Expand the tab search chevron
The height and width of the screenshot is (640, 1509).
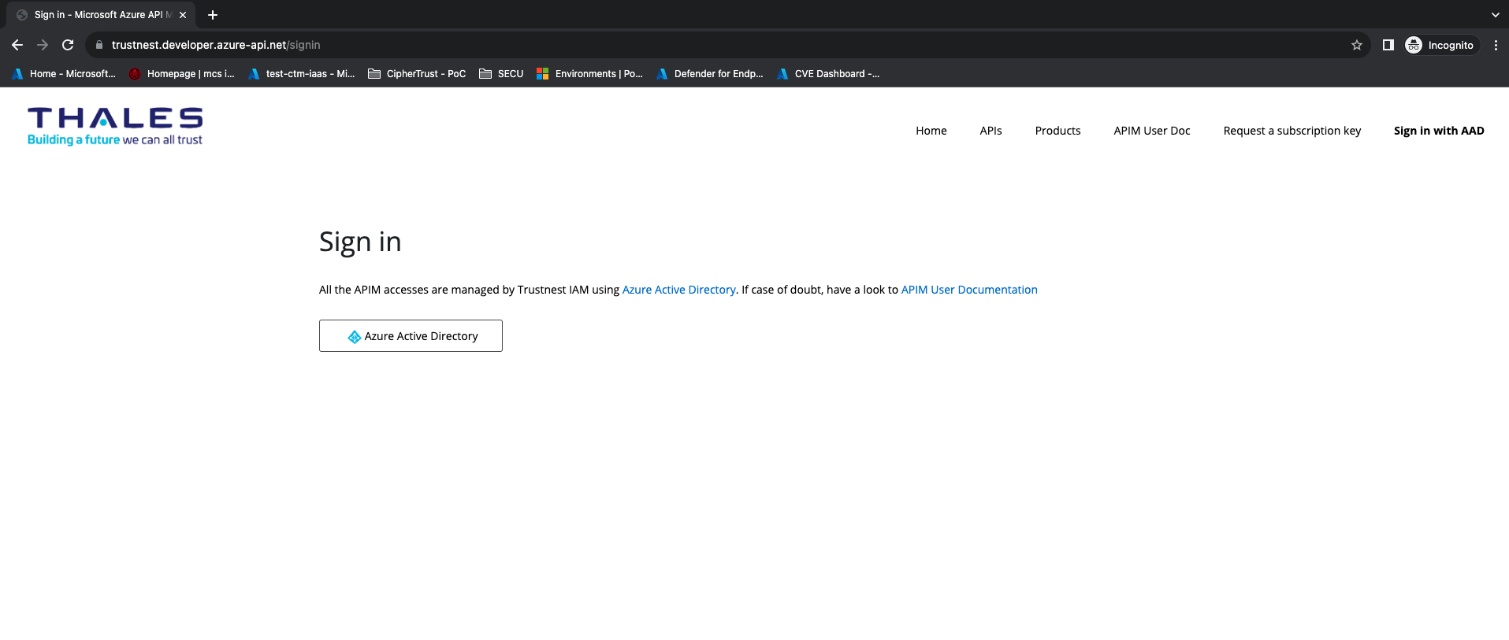click(1496, 15)
